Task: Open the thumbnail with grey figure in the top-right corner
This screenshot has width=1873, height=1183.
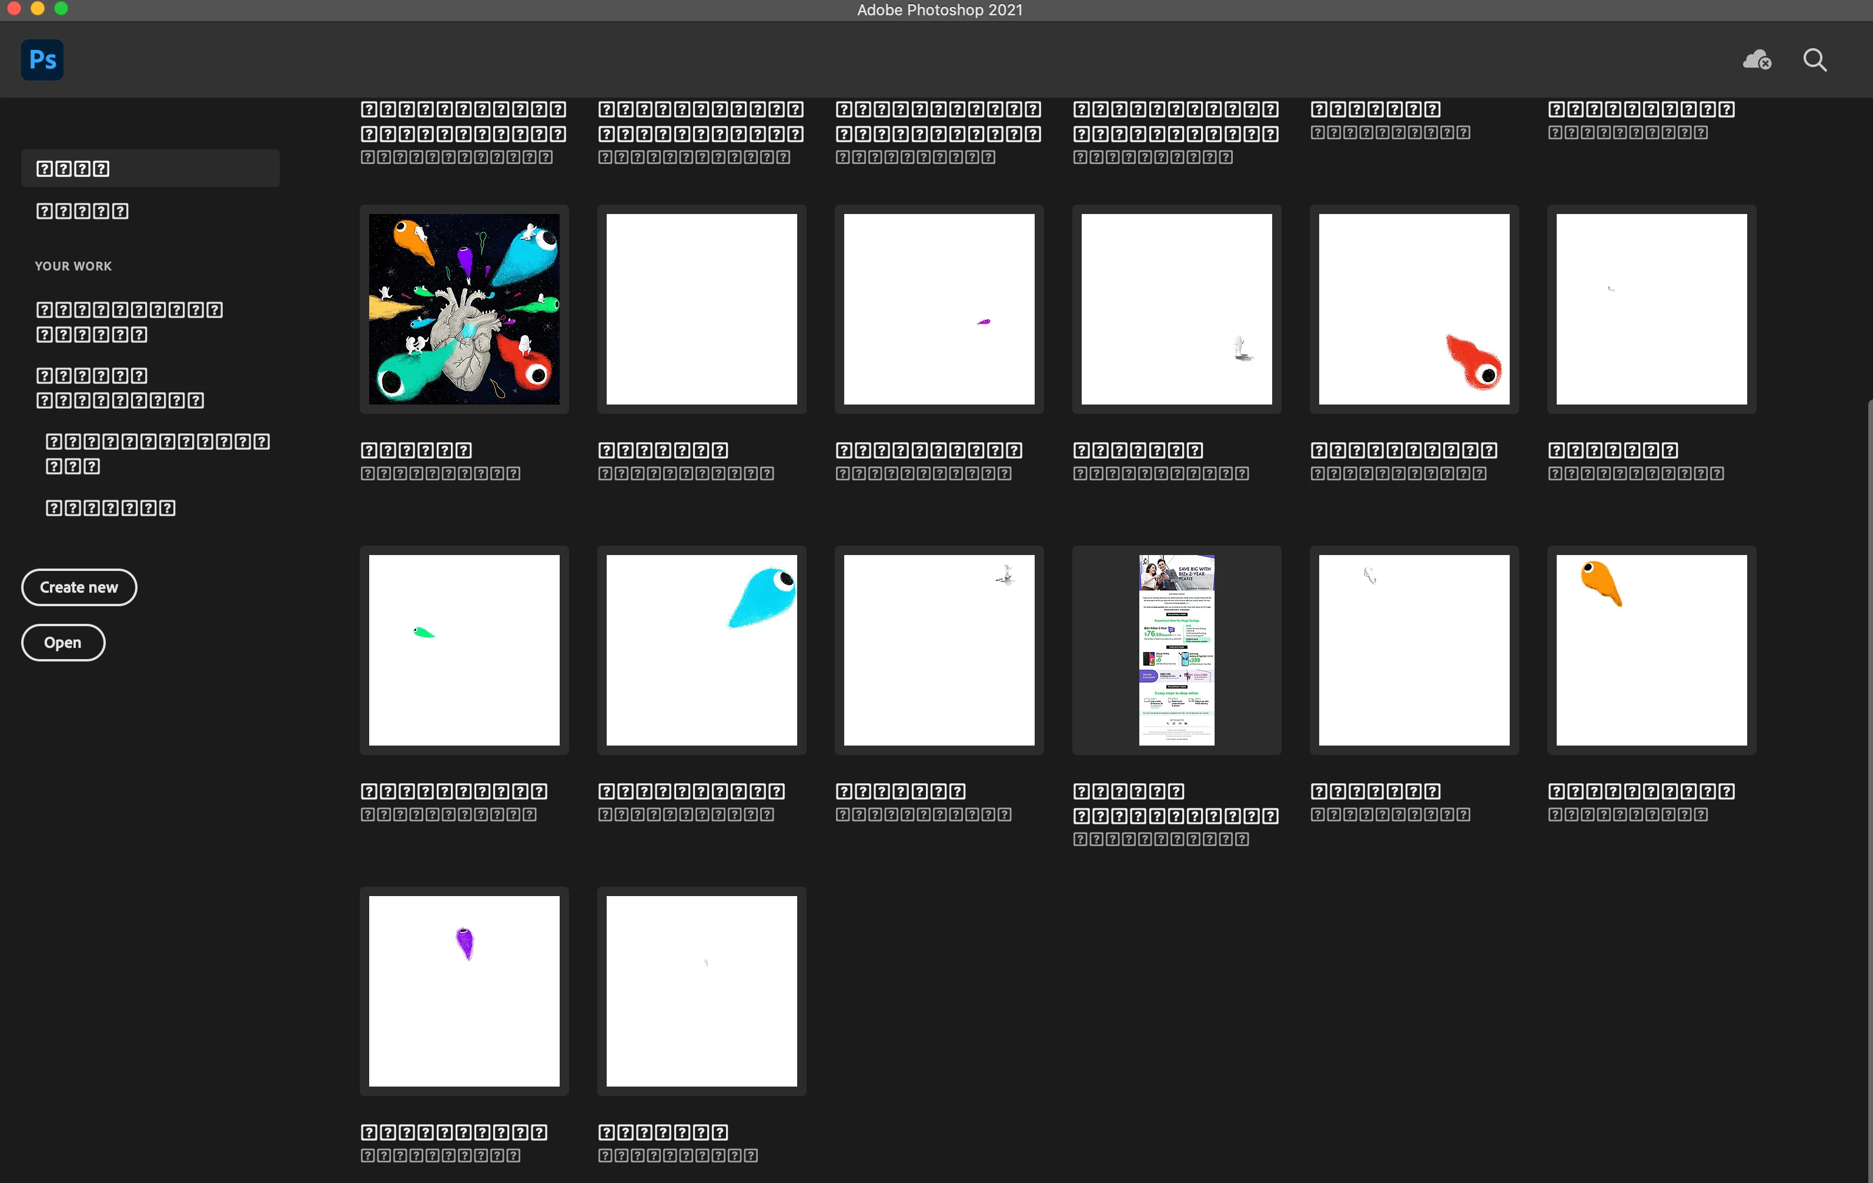Action: click(939, 650)
